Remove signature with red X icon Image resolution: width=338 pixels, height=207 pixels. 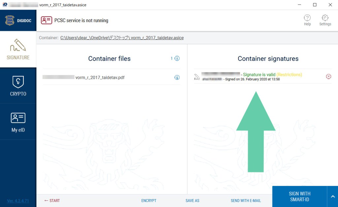328,76
